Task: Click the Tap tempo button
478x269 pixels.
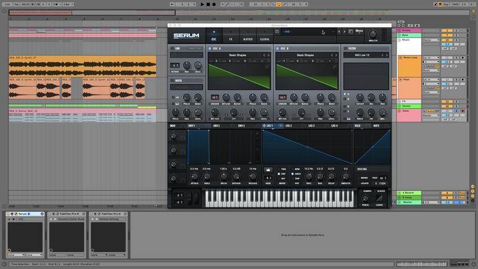Action: (17, 4)
